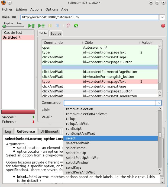Adjust the Rapide-Lent speed slider
This screenshot has height=187, width=168.
coord(13,26)
